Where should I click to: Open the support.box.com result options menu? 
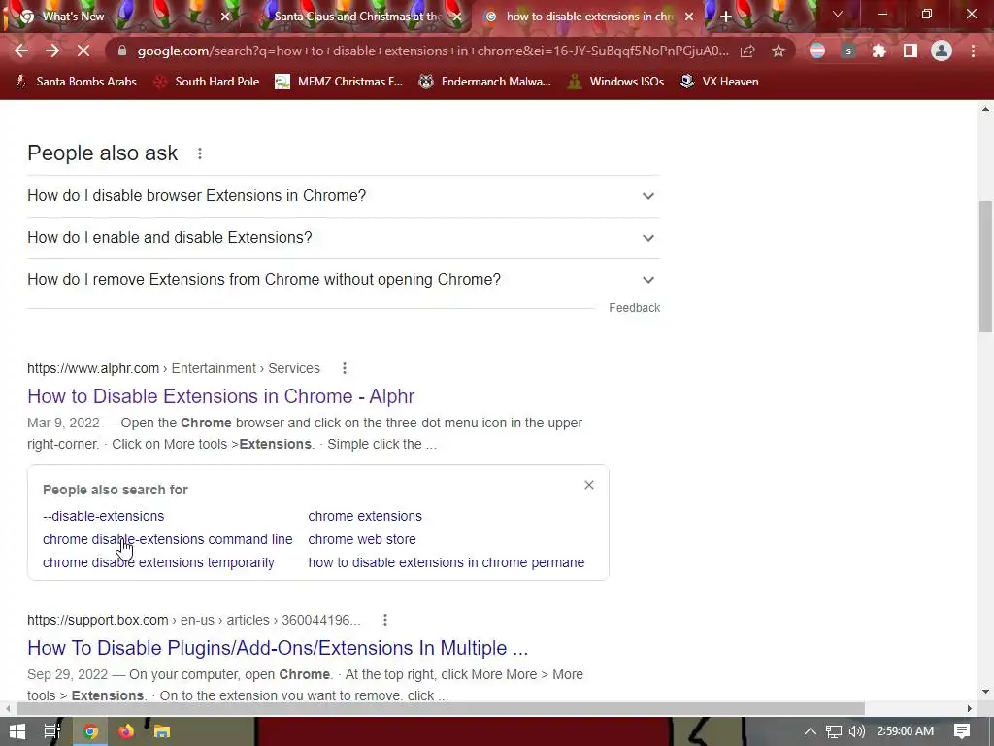(x=384, y=620)
